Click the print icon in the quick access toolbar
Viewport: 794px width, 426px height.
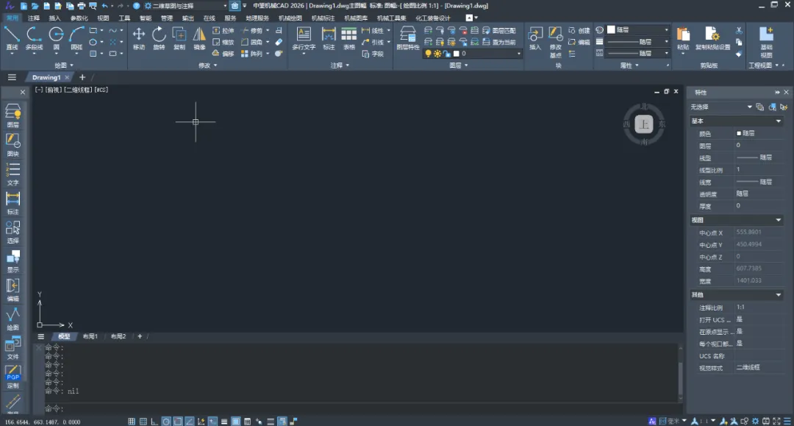point(81,6)
